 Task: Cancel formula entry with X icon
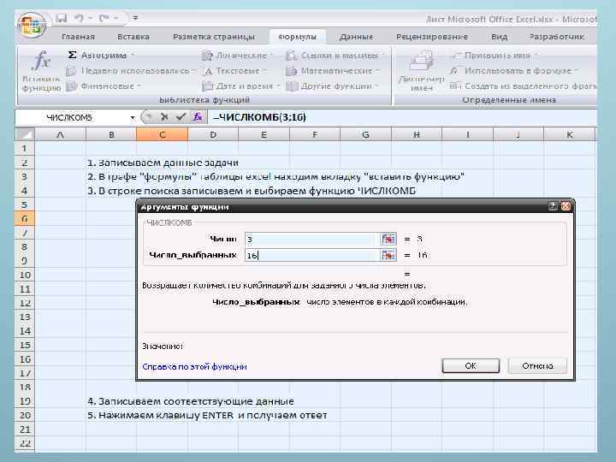164,116
